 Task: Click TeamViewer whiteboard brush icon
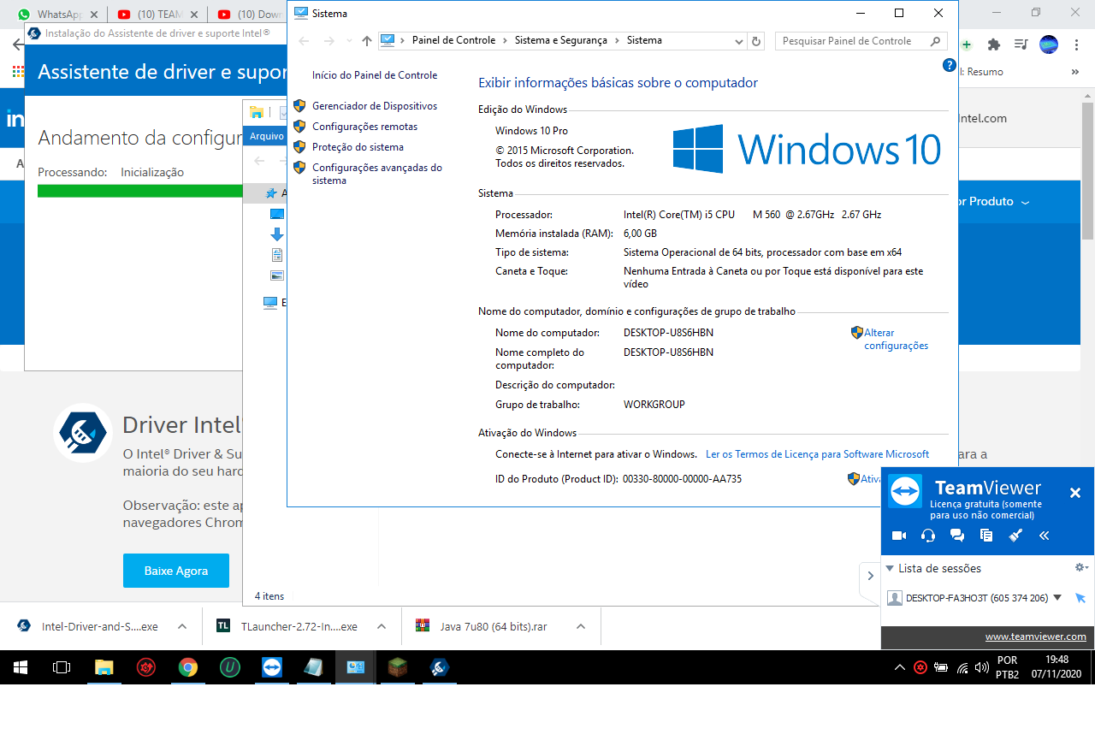click(1015, 536)
